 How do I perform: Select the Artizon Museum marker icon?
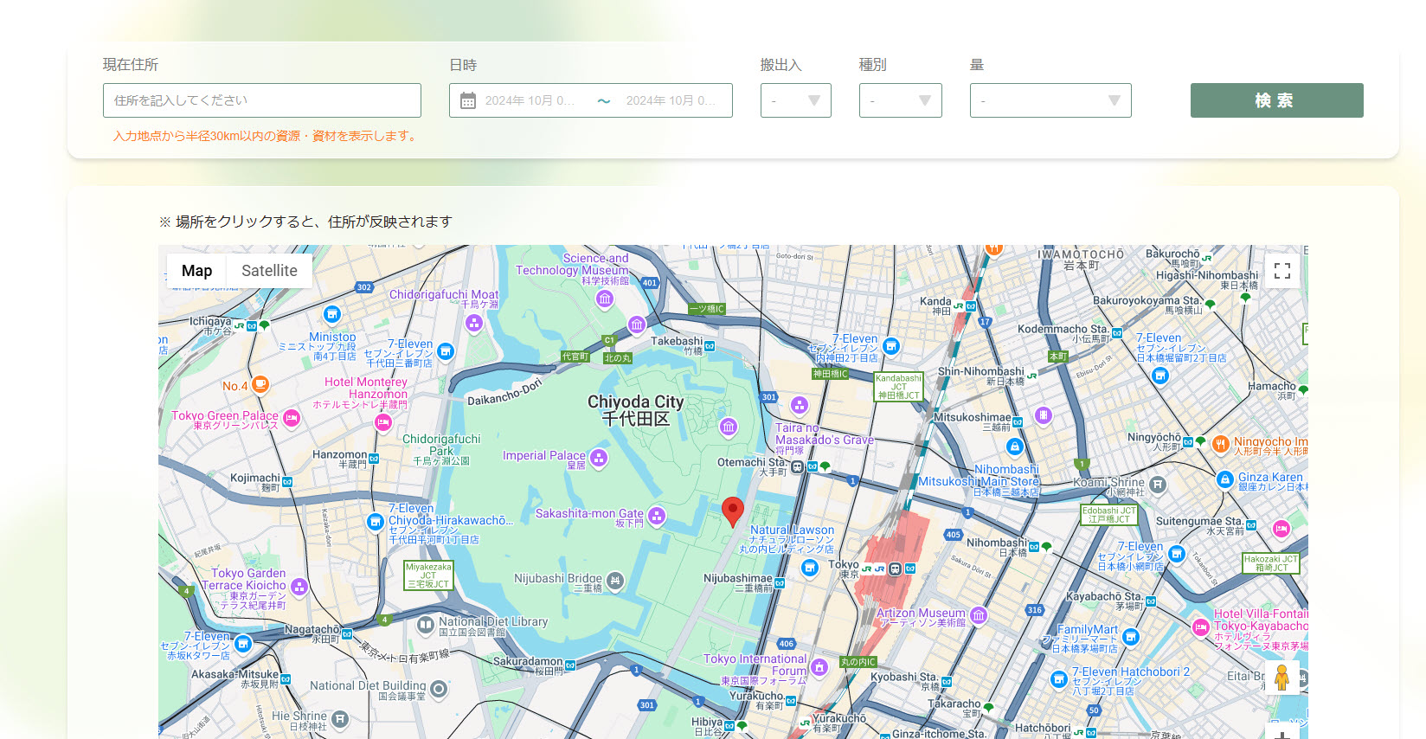(979, 615)
